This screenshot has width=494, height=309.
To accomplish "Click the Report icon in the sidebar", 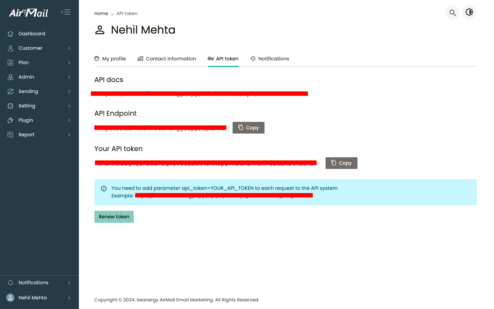I will (11, 135).
